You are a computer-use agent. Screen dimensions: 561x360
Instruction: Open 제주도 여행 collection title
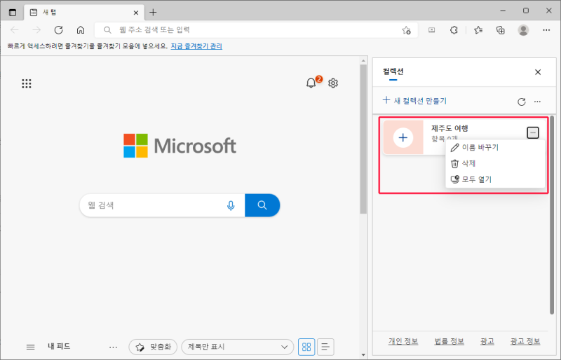pos(450,128)
